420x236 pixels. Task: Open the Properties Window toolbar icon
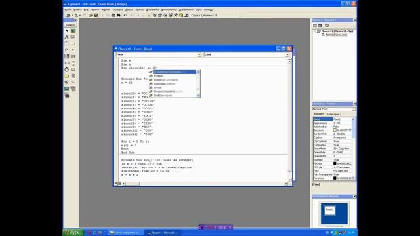click(x=160, y=16)
